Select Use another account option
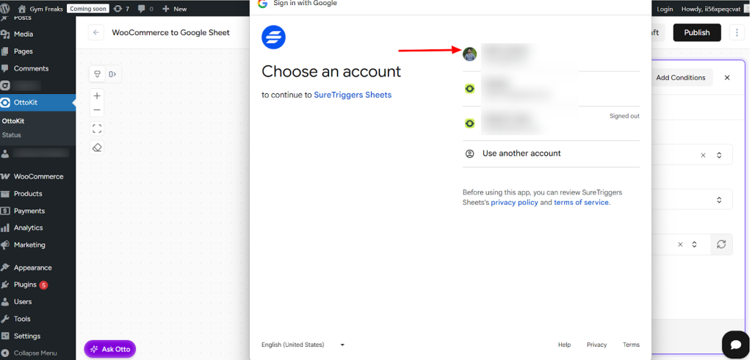Viewport: 752px width, 360px height. pos(521,154)
